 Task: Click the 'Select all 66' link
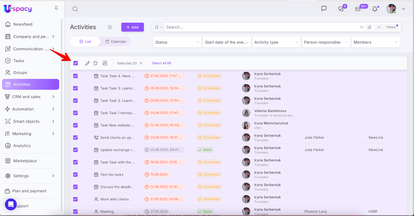pyautogui.click(x=161, y=63)
